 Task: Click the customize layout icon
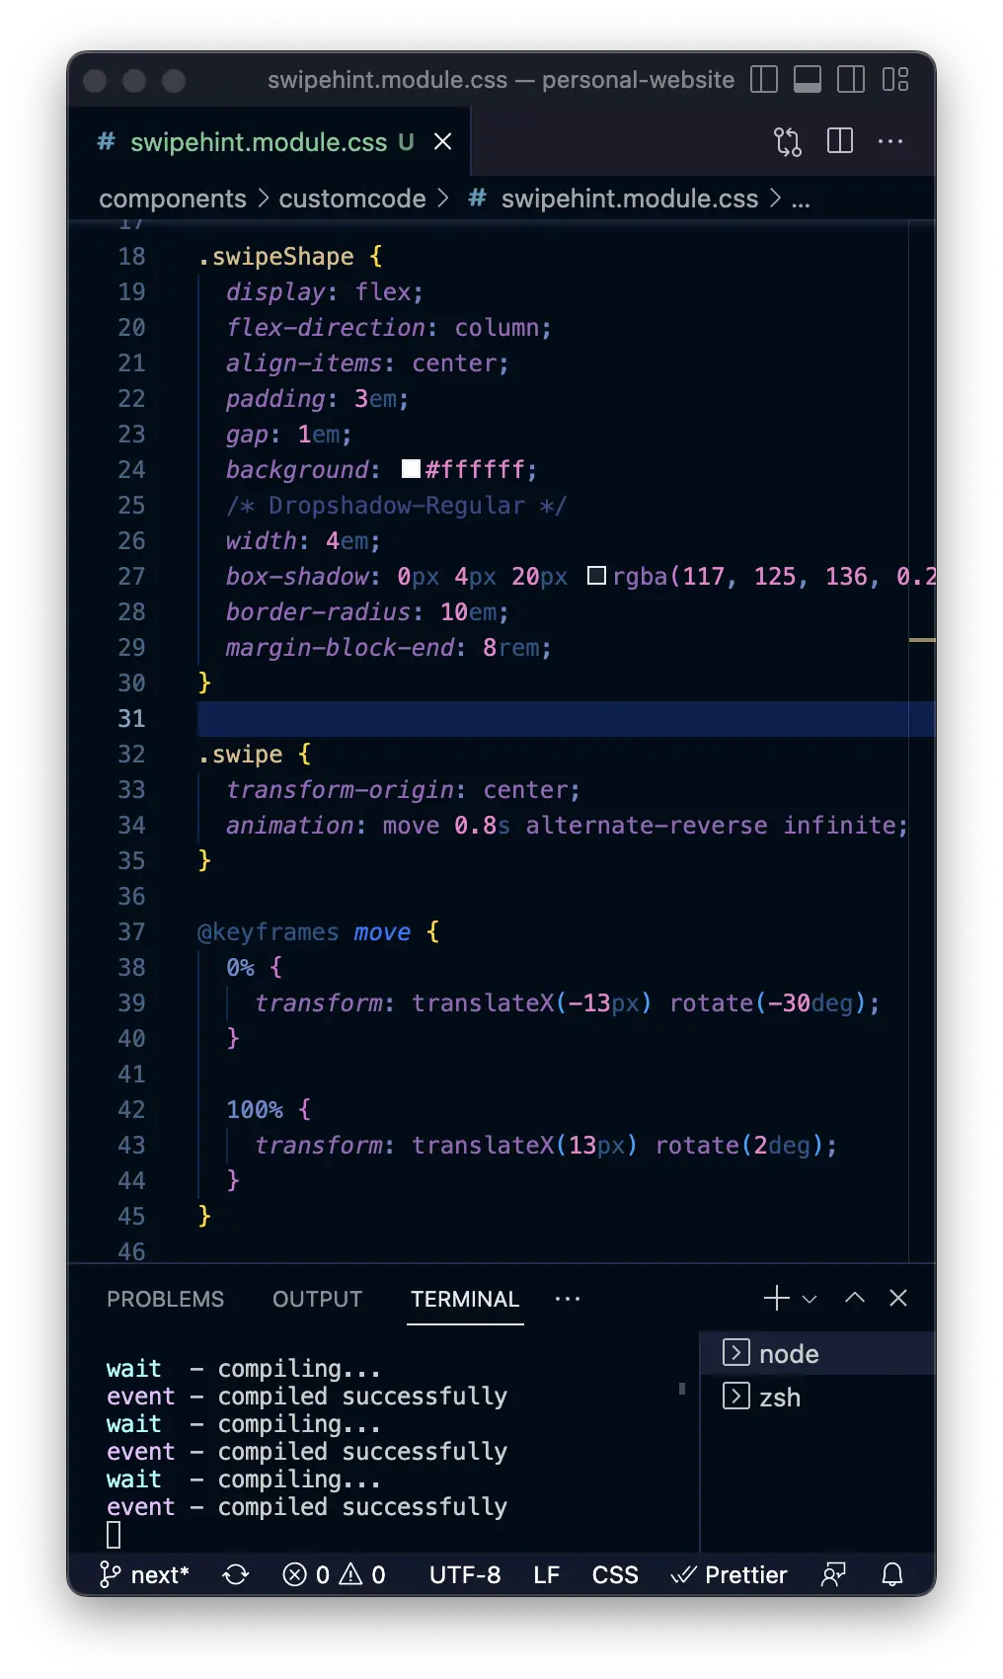895,80
